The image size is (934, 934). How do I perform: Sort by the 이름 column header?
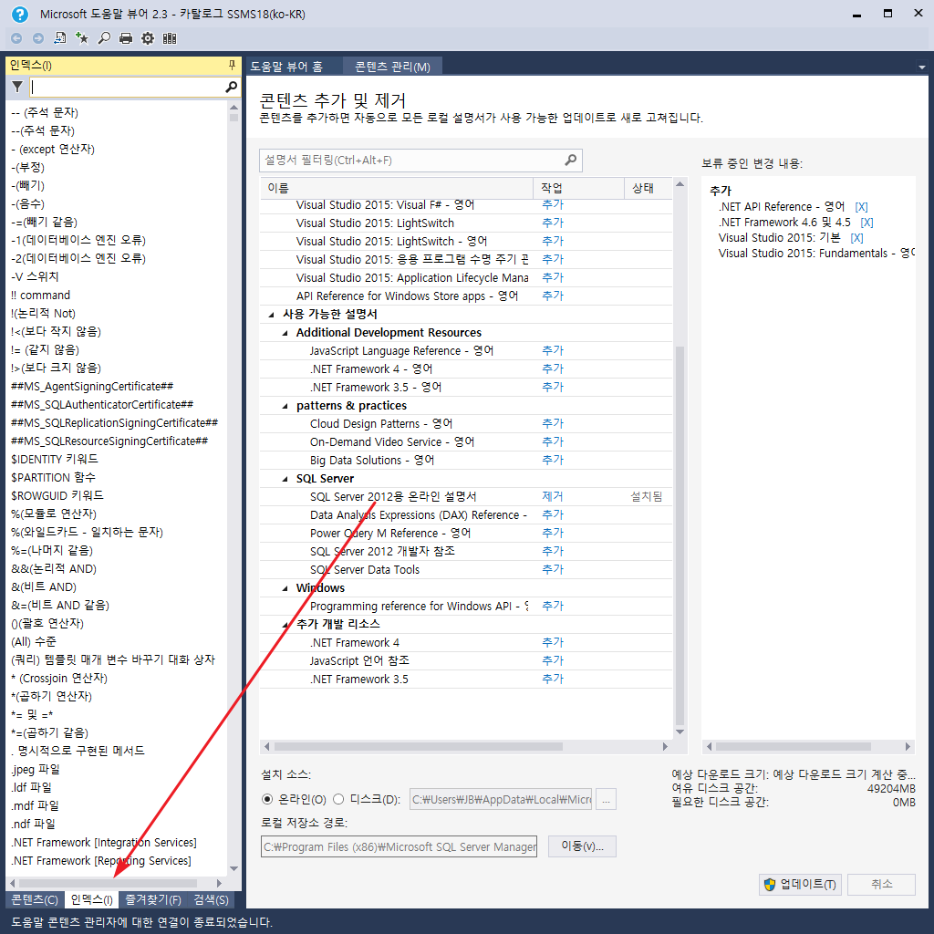pyautogui.click(x=397, y=188)
